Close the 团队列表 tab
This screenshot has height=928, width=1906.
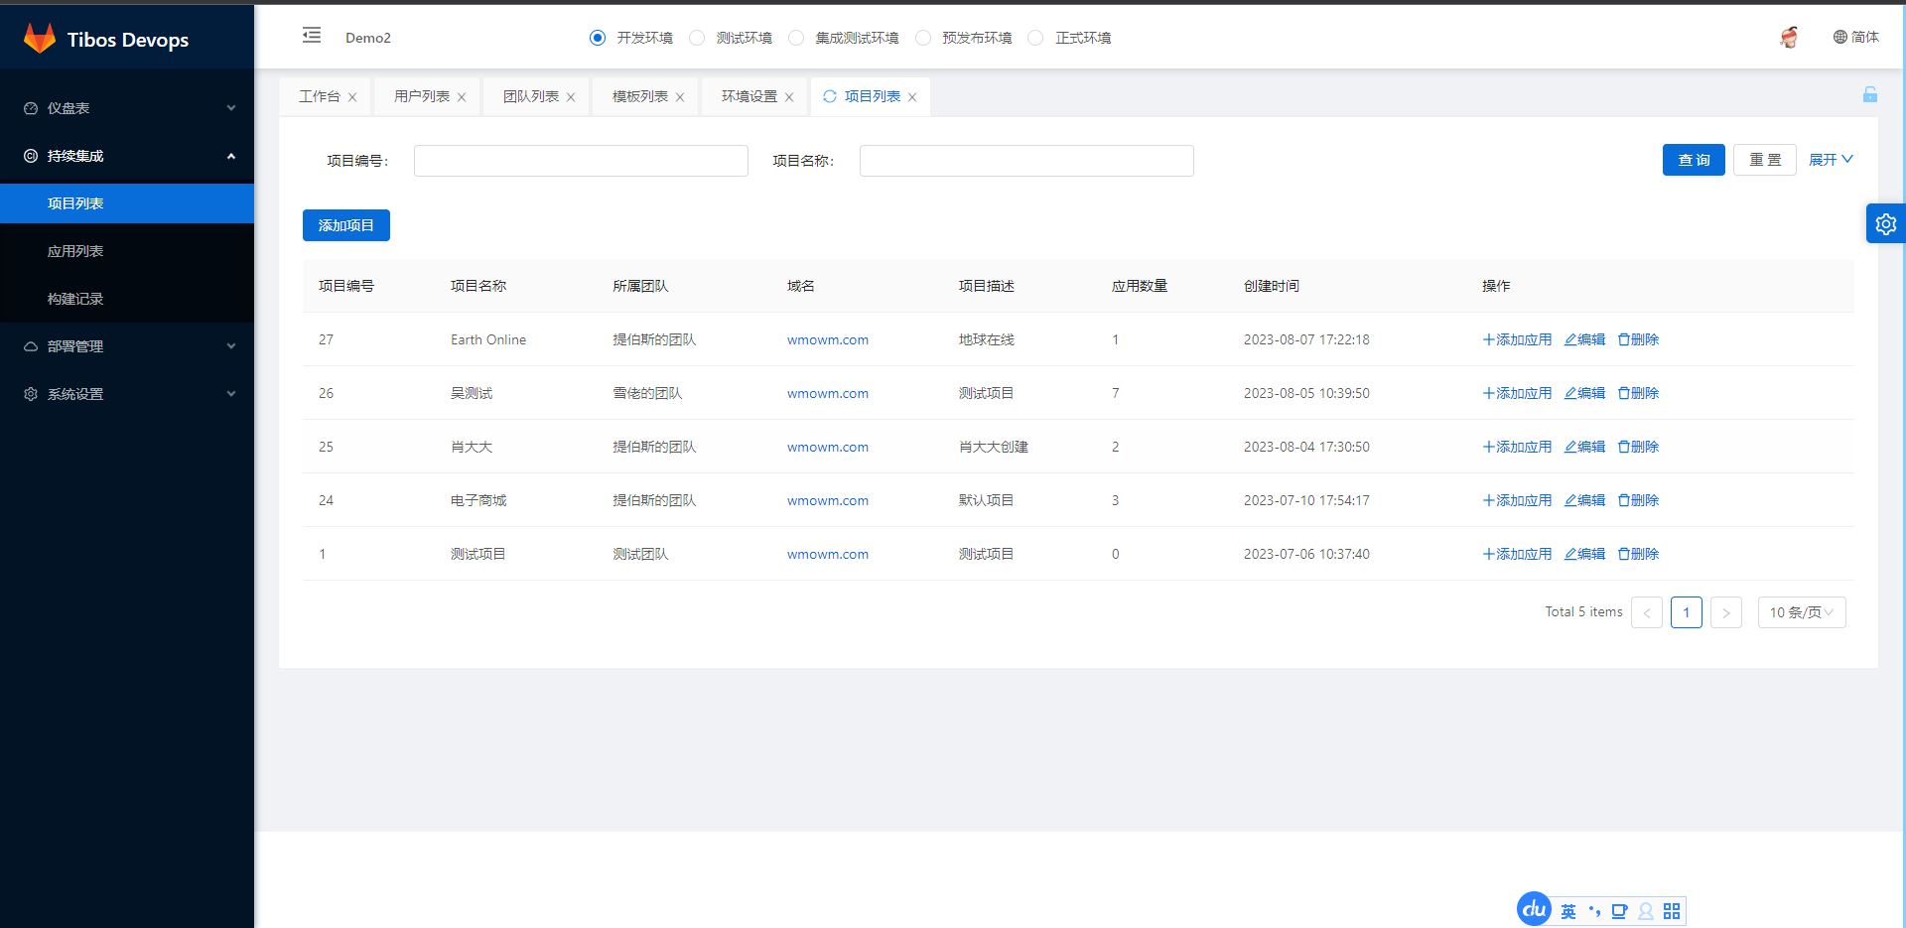571,97
